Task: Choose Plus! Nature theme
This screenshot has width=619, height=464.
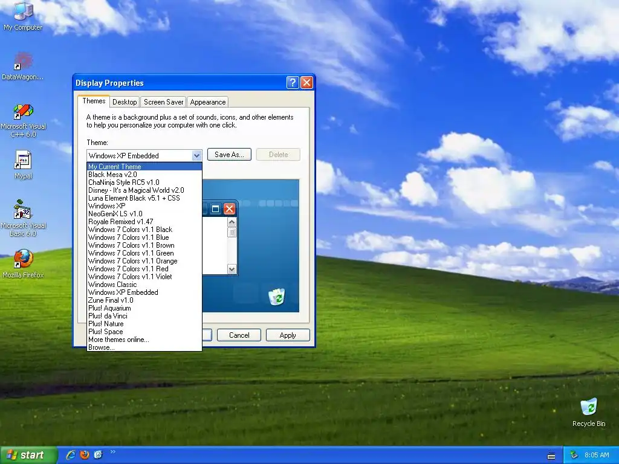Action: [x=144, y=324]
